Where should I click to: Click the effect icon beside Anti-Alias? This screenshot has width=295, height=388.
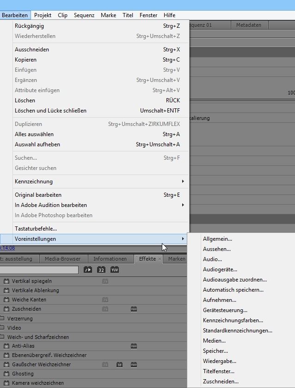[x=6, y=346]
